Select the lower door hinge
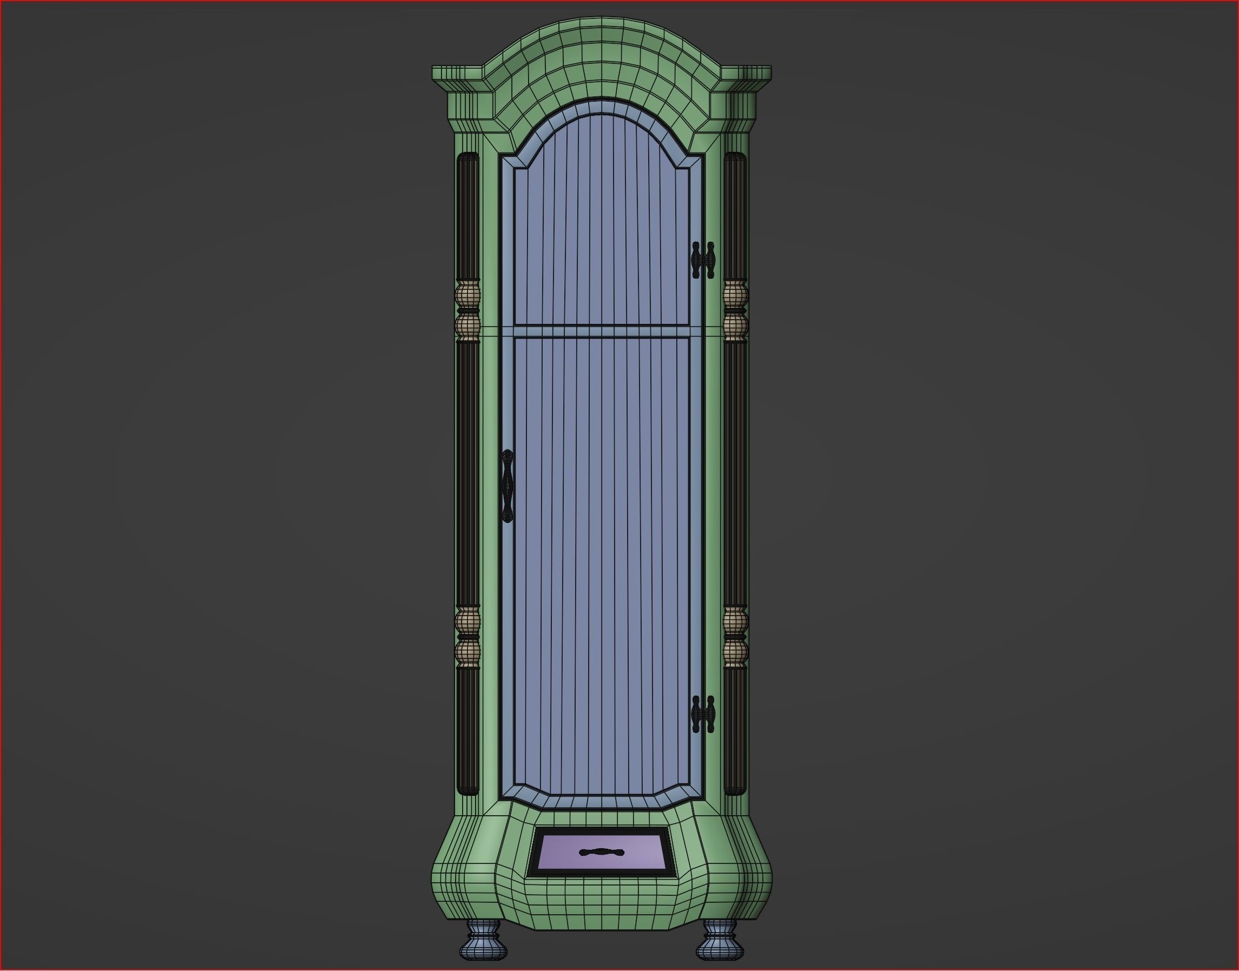This screenshot has width=1239, height=971. [x=703, y=714]
